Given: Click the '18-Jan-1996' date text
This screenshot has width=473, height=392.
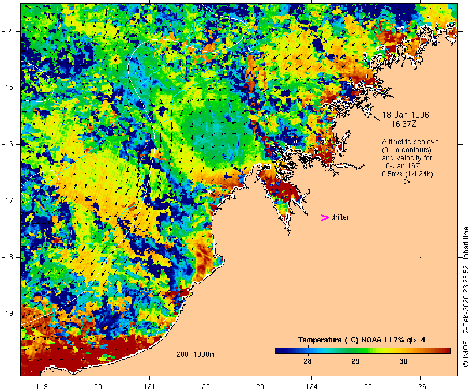Looking at the screenshot, I should click(406, 115).
